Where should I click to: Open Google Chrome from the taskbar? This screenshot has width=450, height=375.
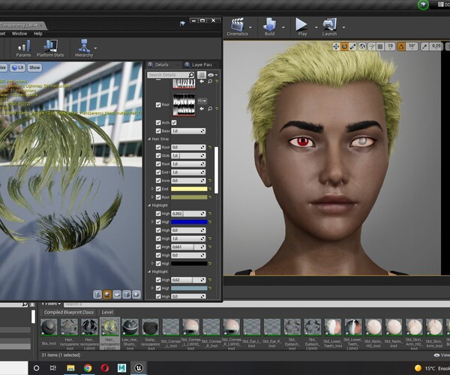click(88, 367)
